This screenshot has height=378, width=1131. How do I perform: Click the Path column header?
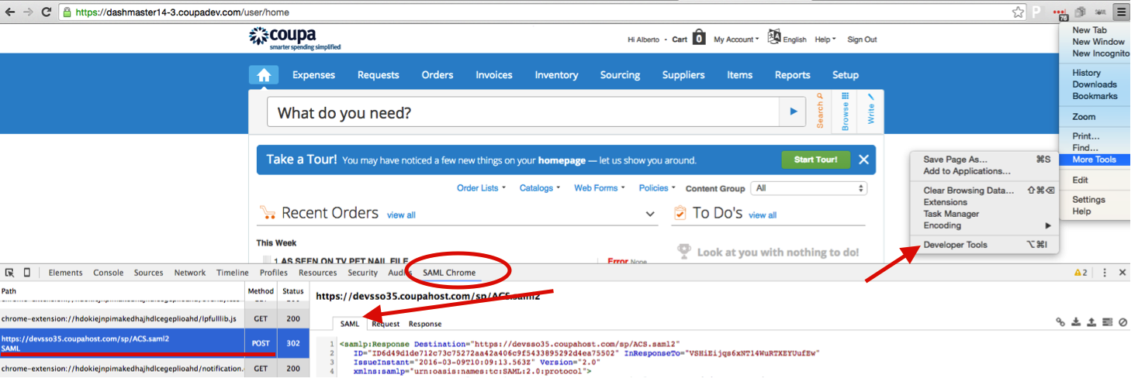point(122,291)
